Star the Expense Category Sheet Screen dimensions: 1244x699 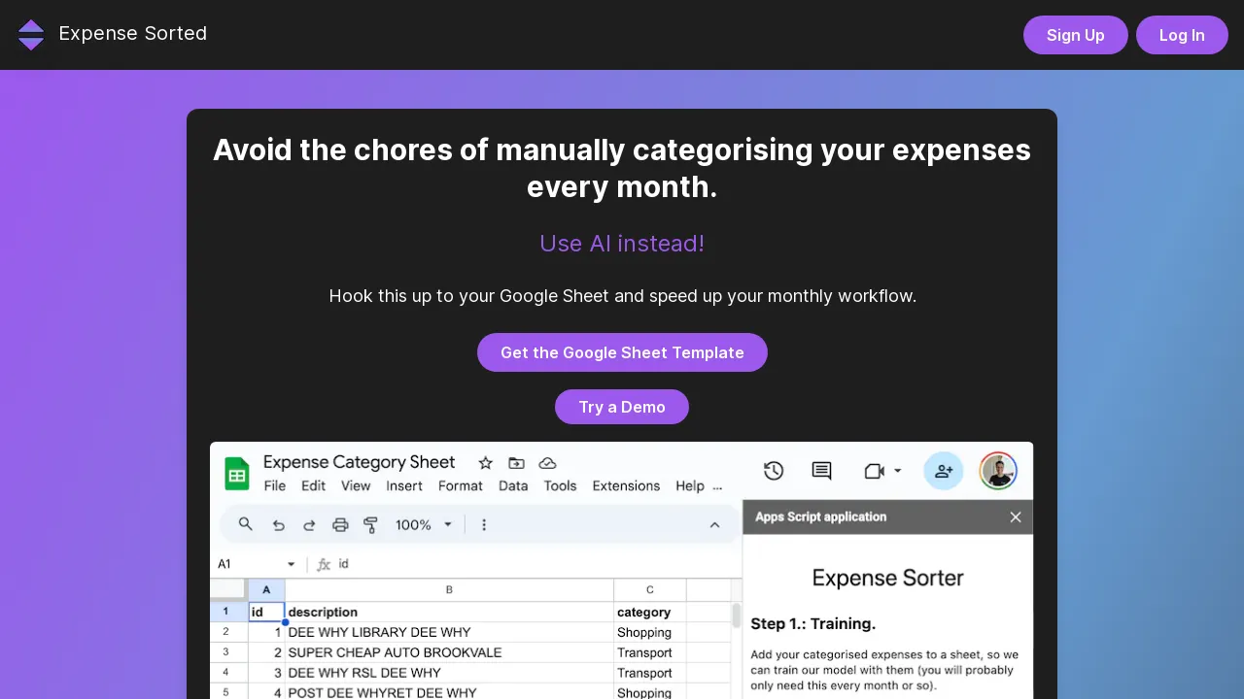[485, 463]
